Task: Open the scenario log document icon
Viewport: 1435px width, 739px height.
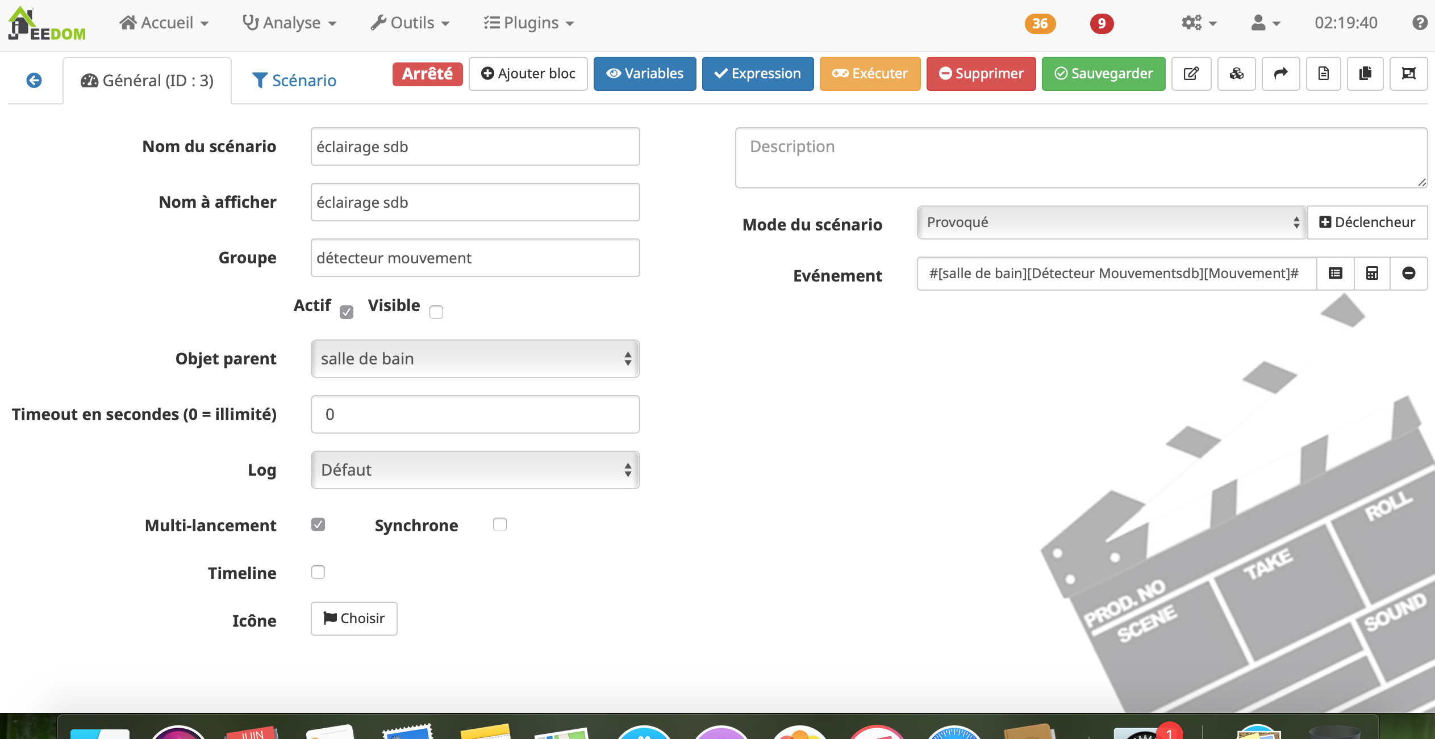Action: coord(1323,73)
